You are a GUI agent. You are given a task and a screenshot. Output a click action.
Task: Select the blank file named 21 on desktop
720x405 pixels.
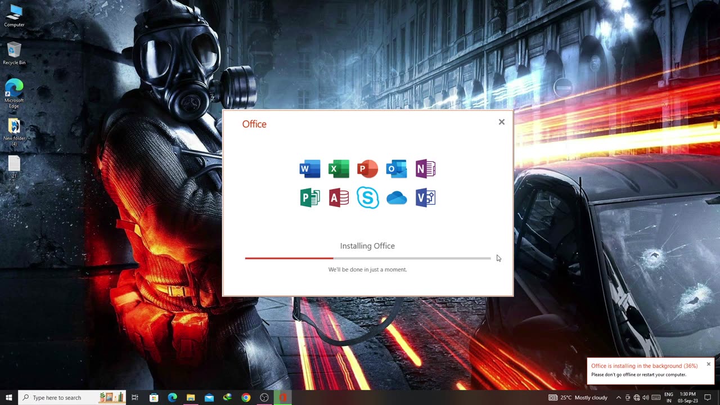[14, 167]
